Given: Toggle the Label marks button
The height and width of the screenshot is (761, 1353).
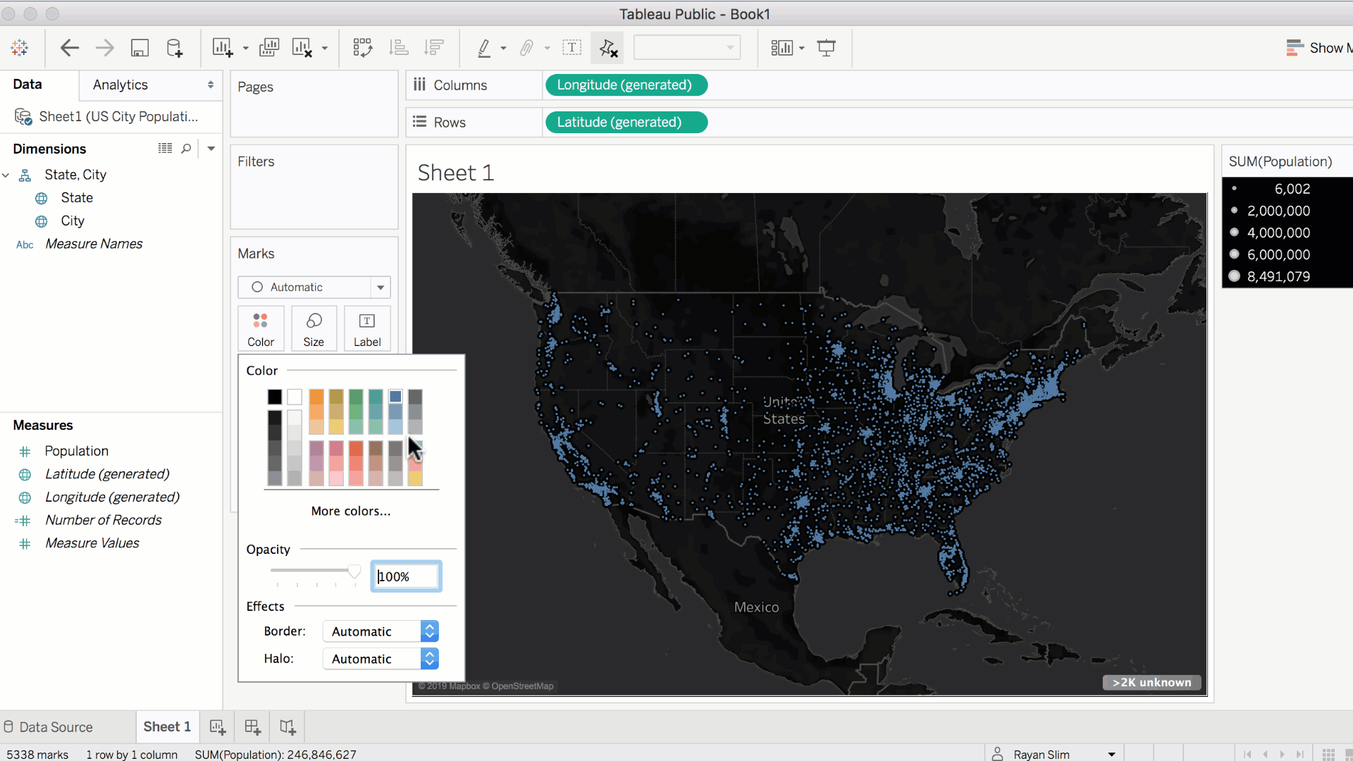Looking at the screenshot, I should [x=366, y=328].
